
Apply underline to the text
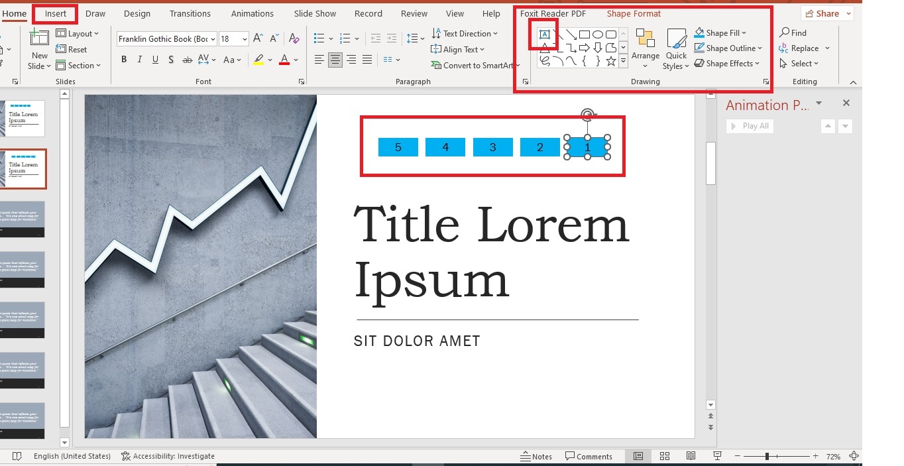(x=154, y=59)
